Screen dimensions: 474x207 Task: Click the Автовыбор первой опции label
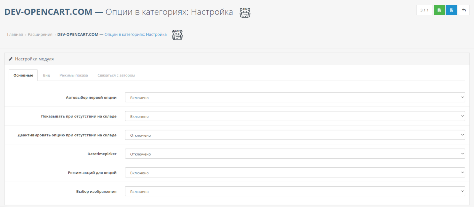(91, 97)
